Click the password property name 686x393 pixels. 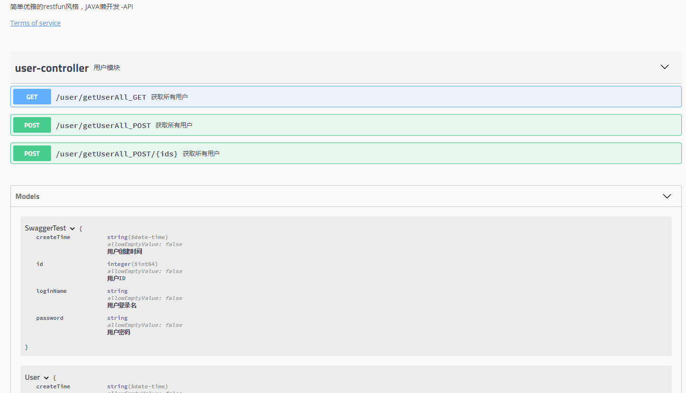pyautogui.click(x=50, y=318)
